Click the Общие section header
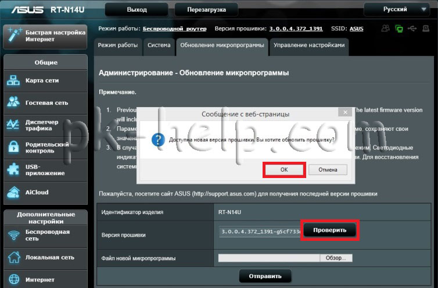 [46, 62]
